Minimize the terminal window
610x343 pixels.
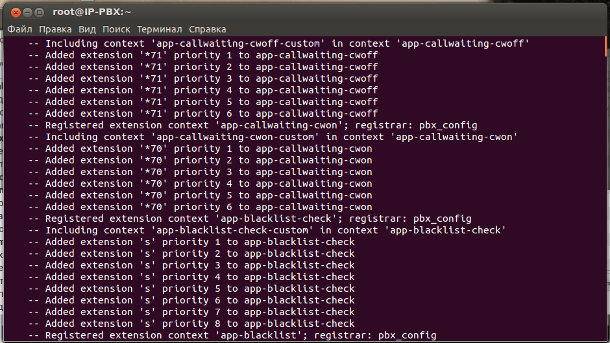[x=28, y=12]
